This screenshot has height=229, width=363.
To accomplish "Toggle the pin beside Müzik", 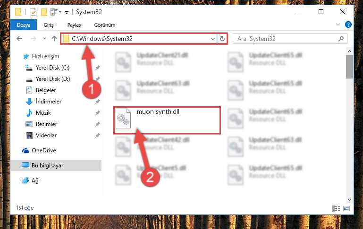I will tap(98, 113).
